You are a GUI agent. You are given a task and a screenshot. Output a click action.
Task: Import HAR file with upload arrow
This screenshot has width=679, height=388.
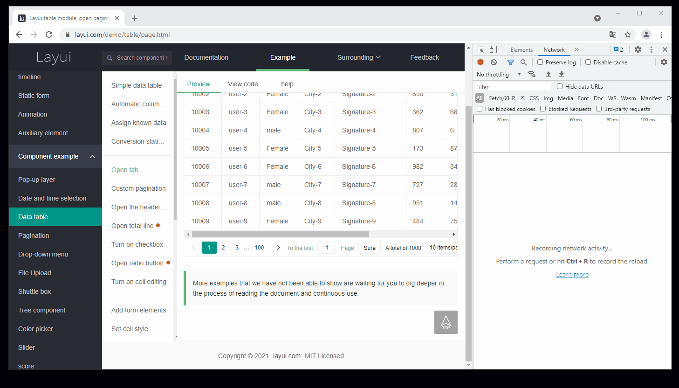(x=549, y=74)
